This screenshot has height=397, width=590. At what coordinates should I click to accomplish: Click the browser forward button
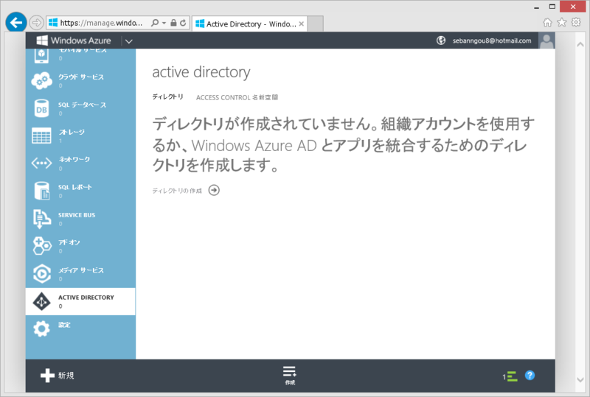coord(36,23)
